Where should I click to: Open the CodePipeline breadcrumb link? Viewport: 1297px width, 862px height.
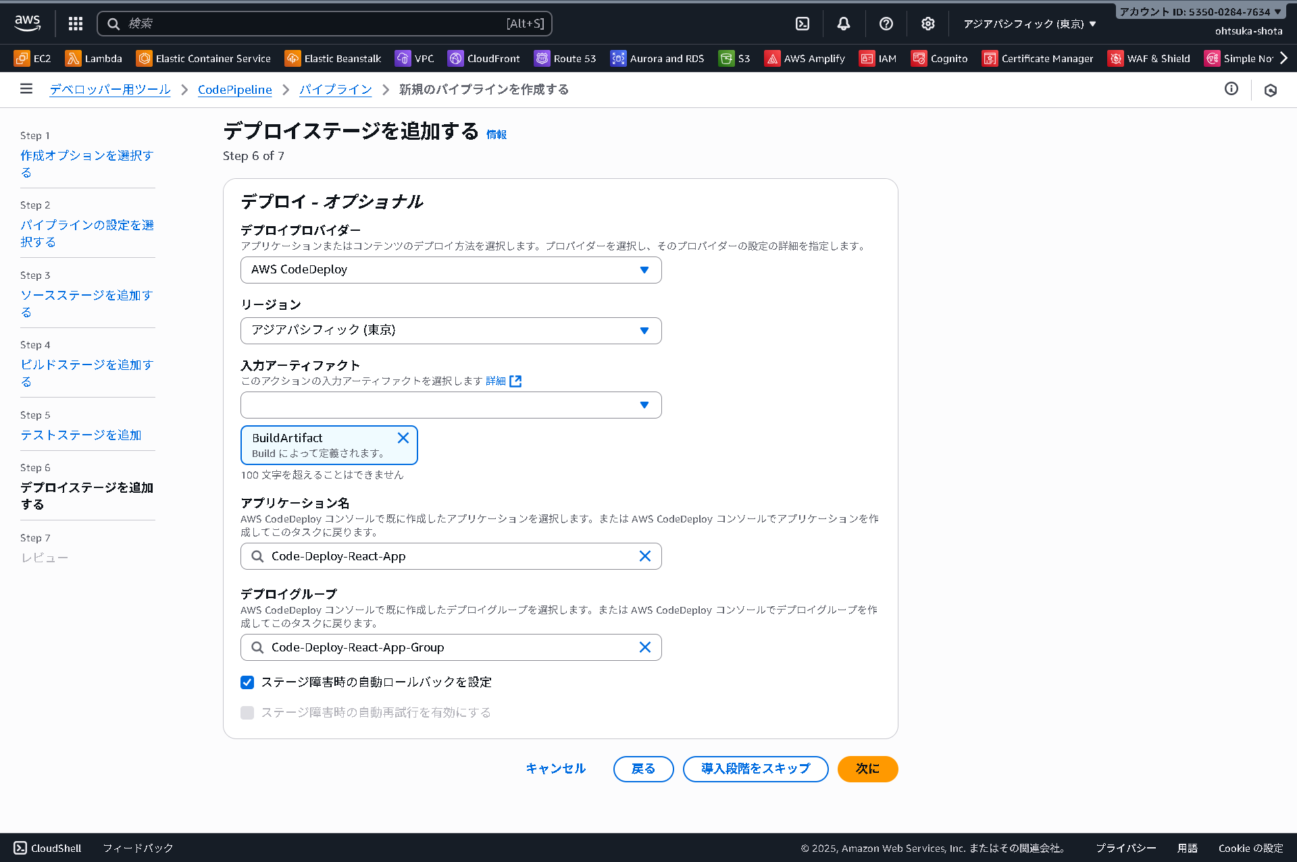[x=234, y=89]
